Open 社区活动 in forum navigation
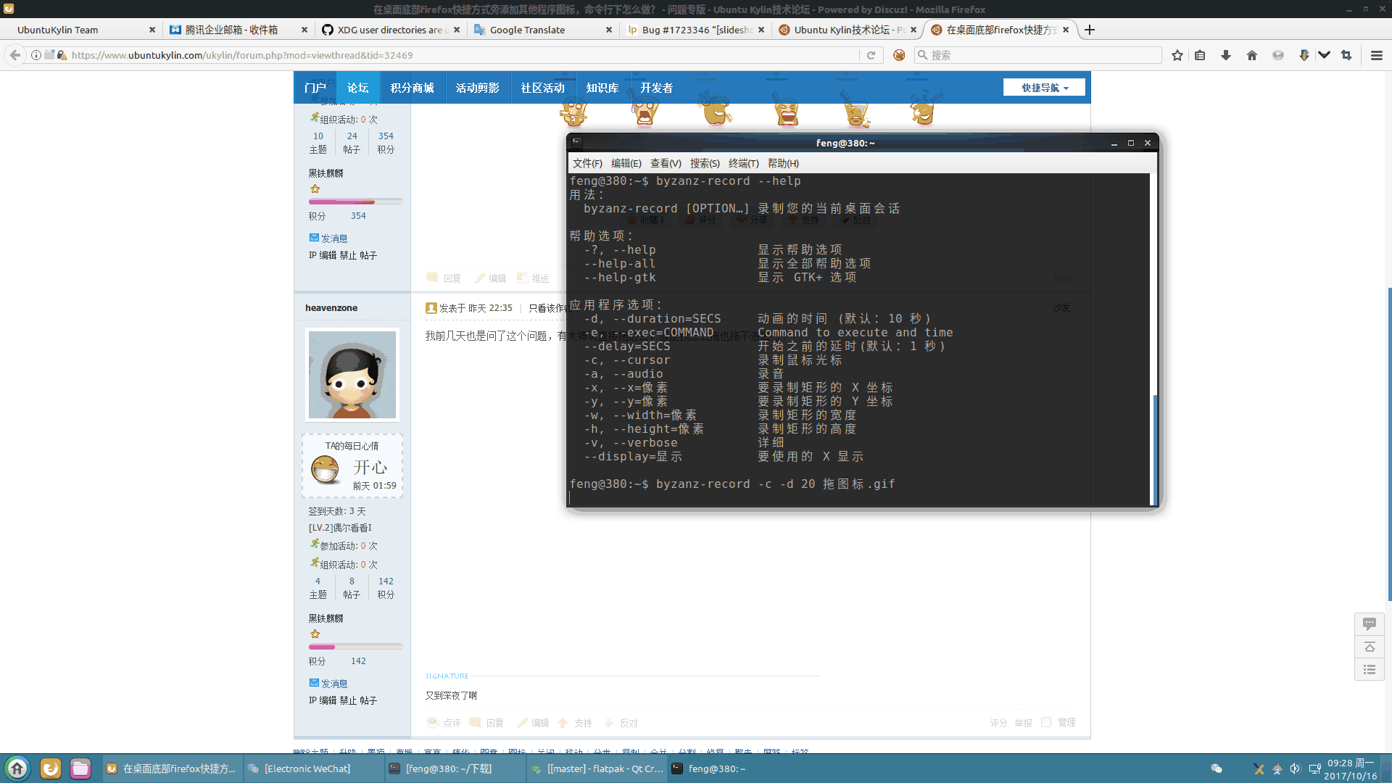1392x783 pixels. pyautogui.click(x=542, y=88)
